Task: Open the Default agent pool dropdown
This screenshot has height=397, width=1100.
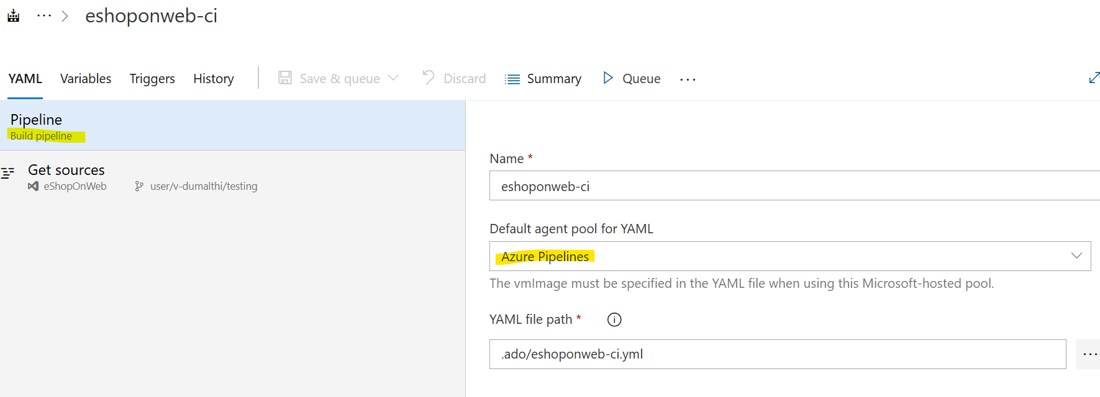Action: [x=790, y=256]
